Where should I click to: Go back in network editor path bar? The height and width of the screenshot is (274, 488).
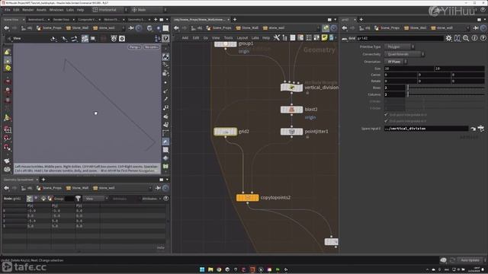point(176,28)
